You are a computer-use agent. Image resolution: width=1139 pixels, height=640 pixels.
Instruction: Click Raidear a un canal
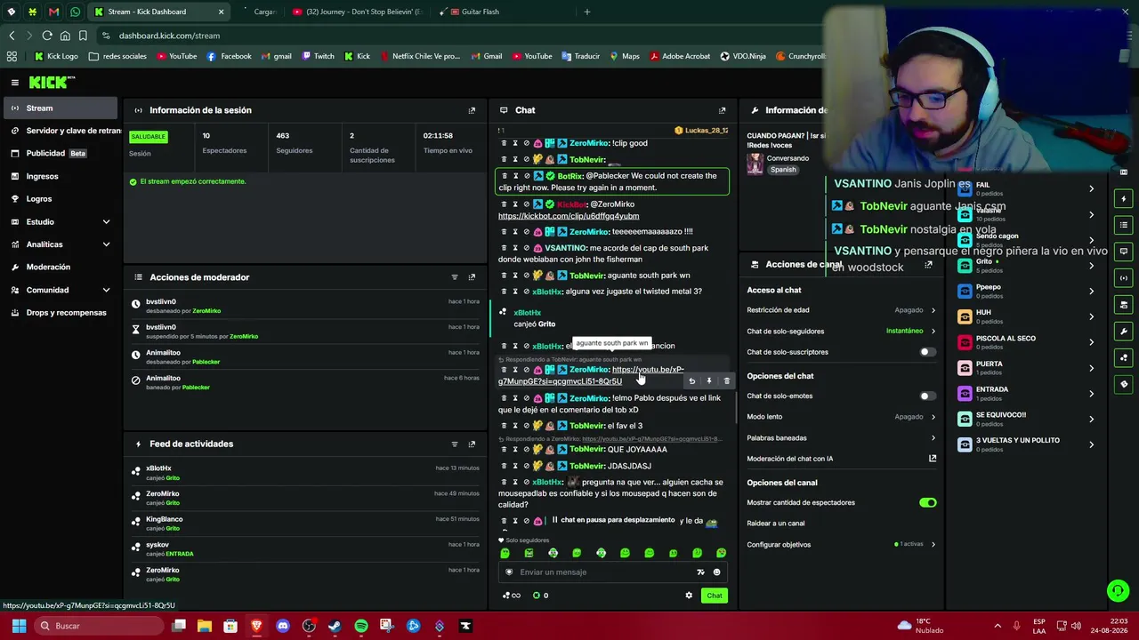click(776, 524)
